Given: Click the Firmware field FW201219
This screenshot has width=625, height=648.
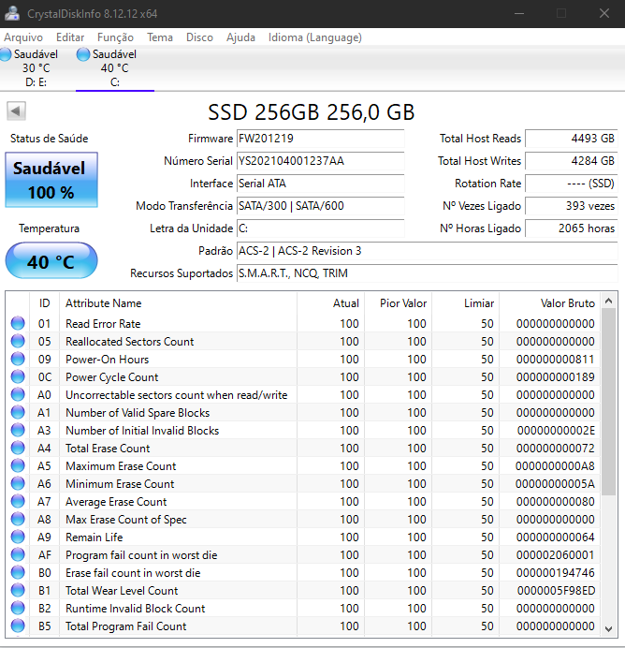Looking at the screenshot, I should click(x=320, y=139).
